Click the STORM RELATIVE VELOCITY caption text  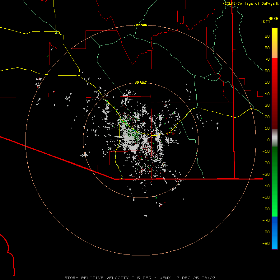tap(96, 278)
